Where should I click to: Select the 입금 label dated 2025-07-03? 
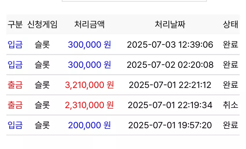pyautogui.click(x=15, y=44)
